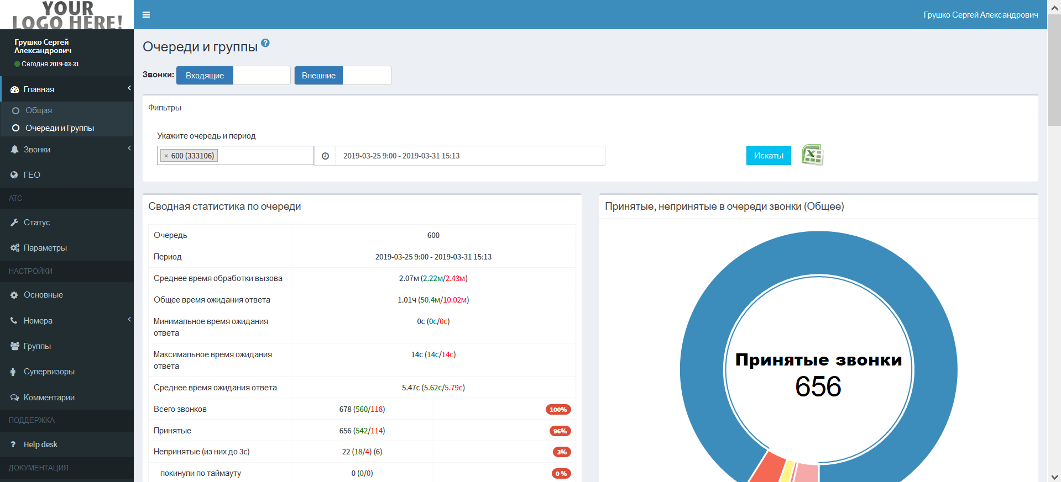This screenshot has height=482, width=1061.
Task: Collapse the Главная menu chevron
Action: pyautogui.click(x=129, y=88)
